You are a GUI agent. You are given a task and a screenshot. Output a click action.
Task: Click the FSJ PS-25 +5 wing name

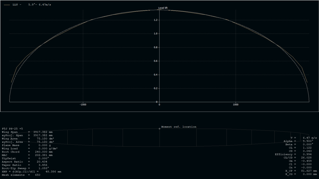[x=12, y=129]
